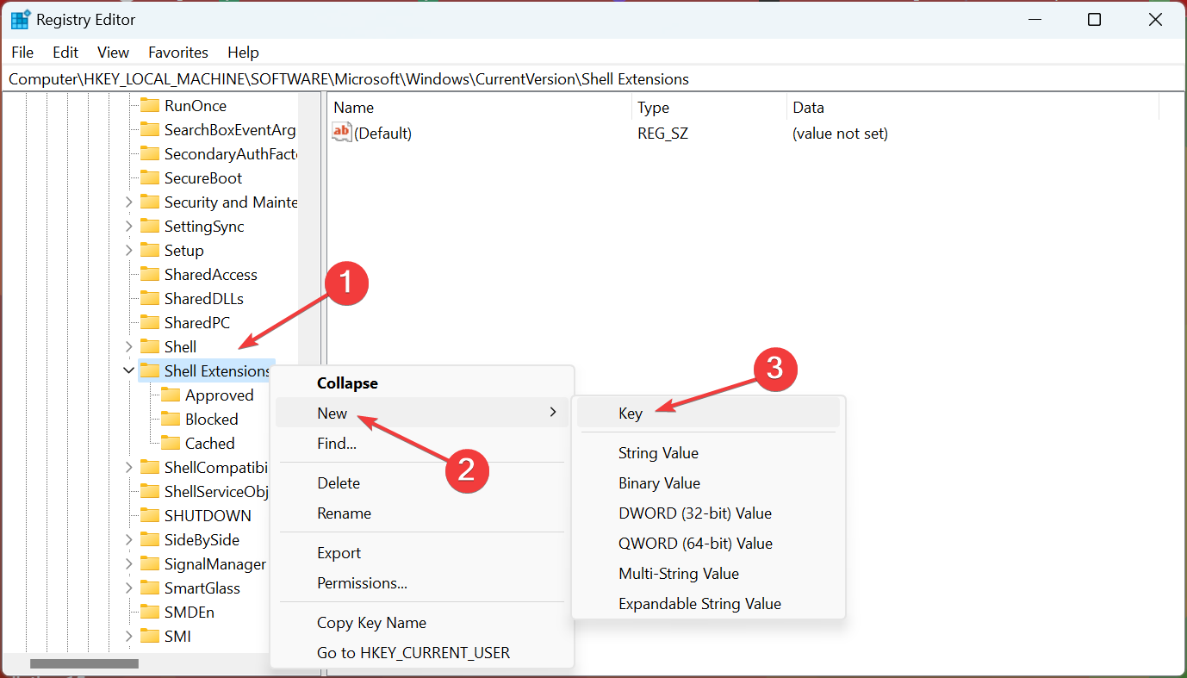Click the SignalManager folder icon

click(150, 563)
